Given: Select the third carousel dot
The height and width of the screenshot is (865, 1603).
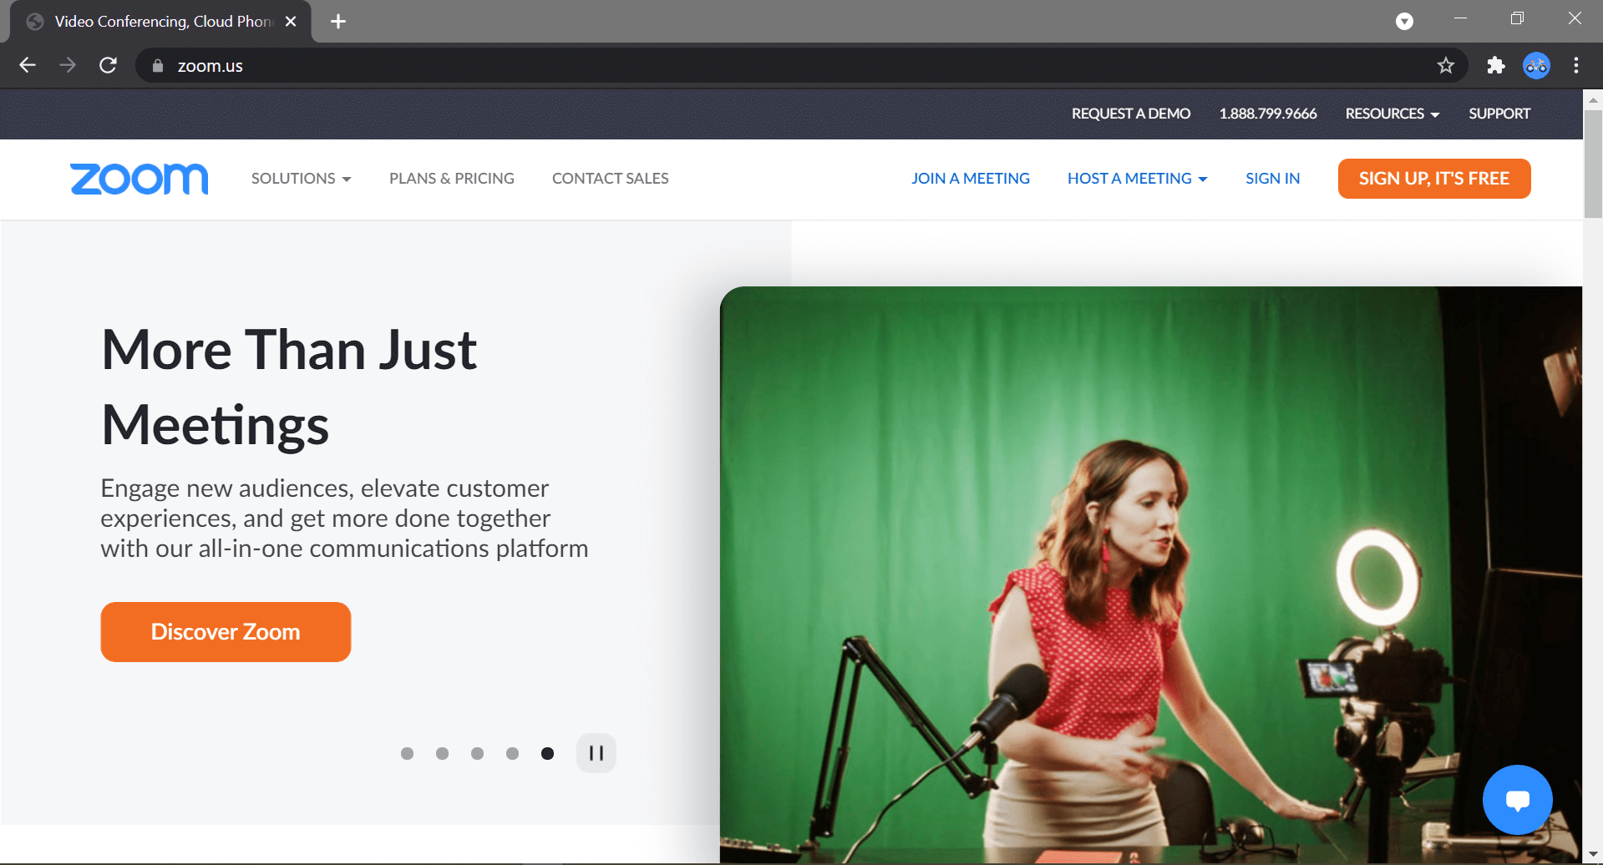Looking at the screenshot, I should (477, 753).
